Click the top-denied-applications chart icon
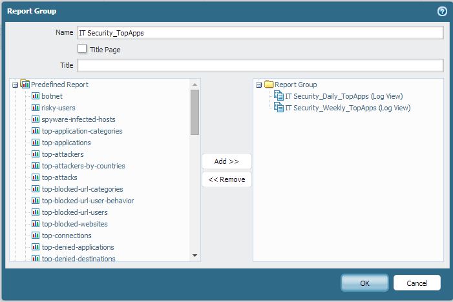Screen dimensions: 453x302 pos(36,247)
